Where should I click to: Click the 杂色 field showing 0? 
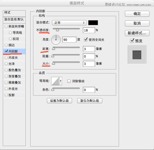point(89,90)
